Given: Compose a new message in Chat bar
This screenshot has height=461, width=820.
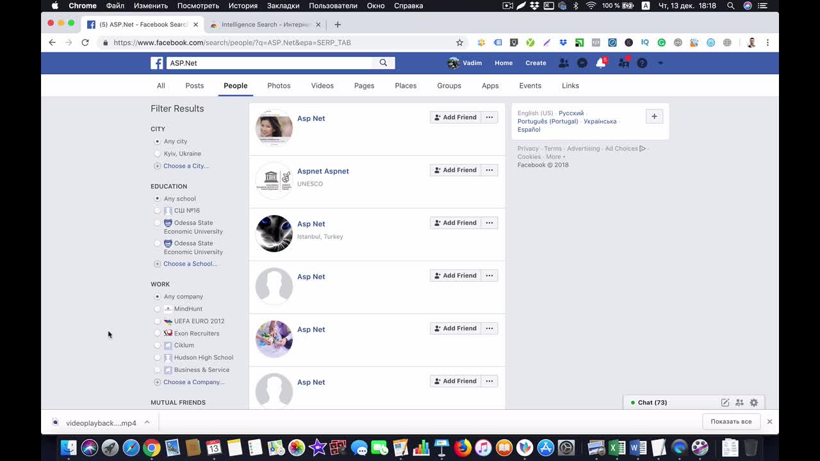Looking at the screenshot, I should (725, 403).
